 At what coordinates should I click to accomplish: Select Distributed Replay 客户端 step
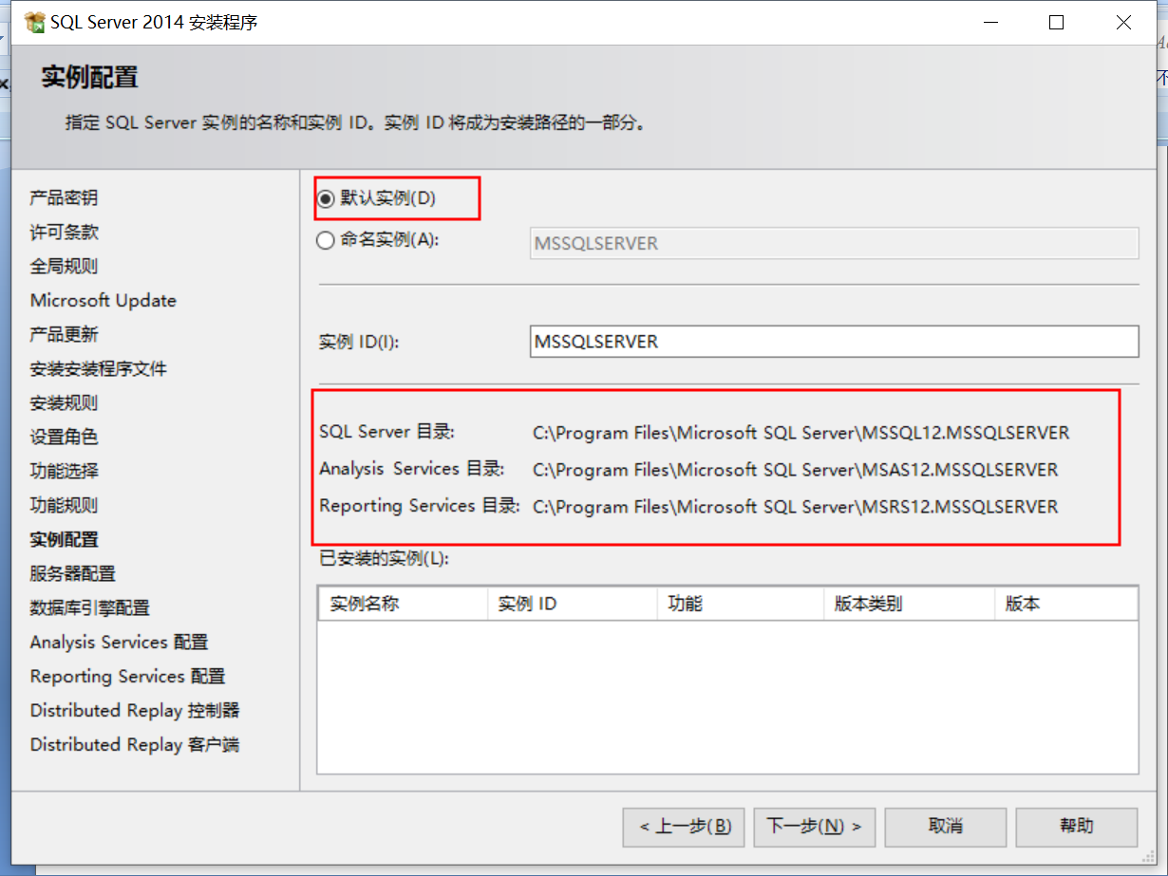point(135,745)
